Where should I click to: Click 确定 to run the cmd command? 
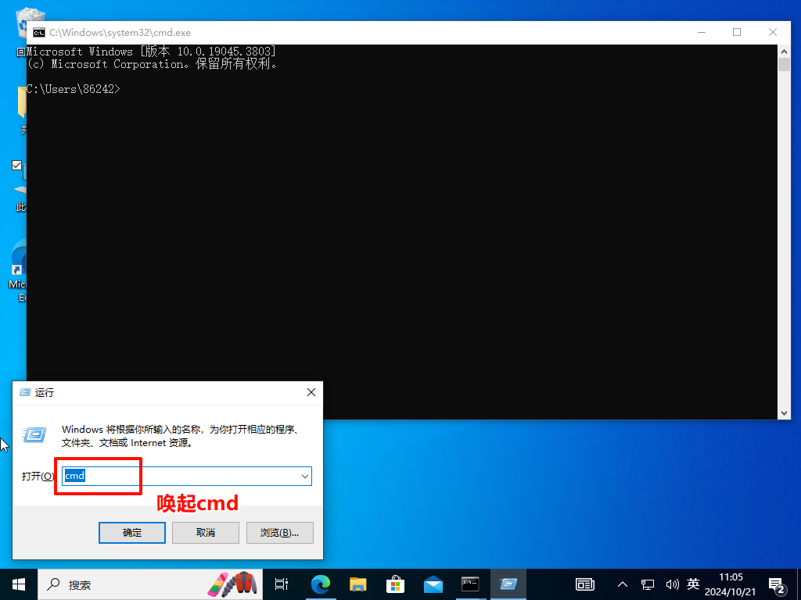131,532
